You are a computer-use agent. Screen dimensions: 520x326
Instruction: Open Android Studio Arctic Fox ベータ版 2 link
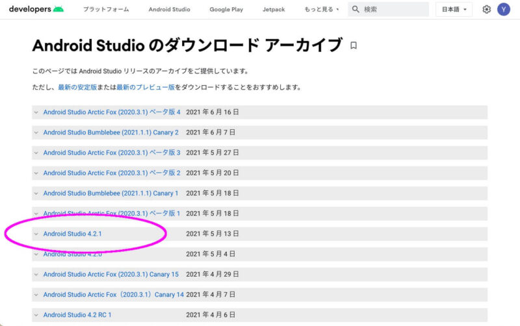click(x=112, y=173)
